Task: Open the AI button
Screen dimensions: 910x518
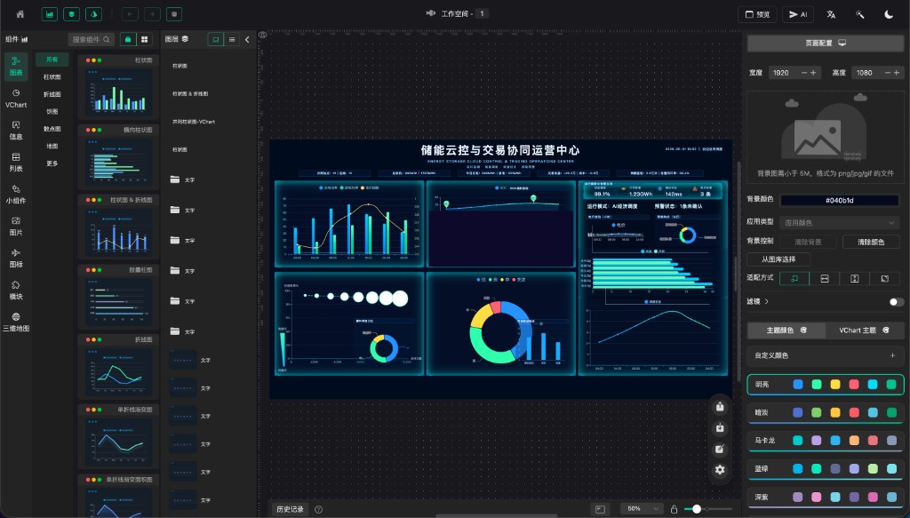Action: (x=798, y=14)
